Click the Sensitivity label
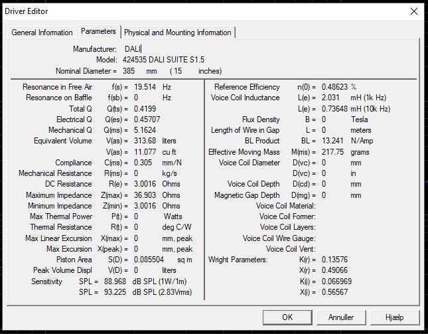 coord(46,282)
